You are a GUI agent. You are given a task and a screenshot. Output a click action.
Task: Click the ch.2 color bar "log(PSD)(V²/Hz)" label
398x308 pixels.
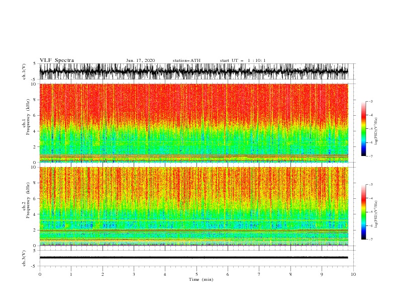tap(376, 214)
